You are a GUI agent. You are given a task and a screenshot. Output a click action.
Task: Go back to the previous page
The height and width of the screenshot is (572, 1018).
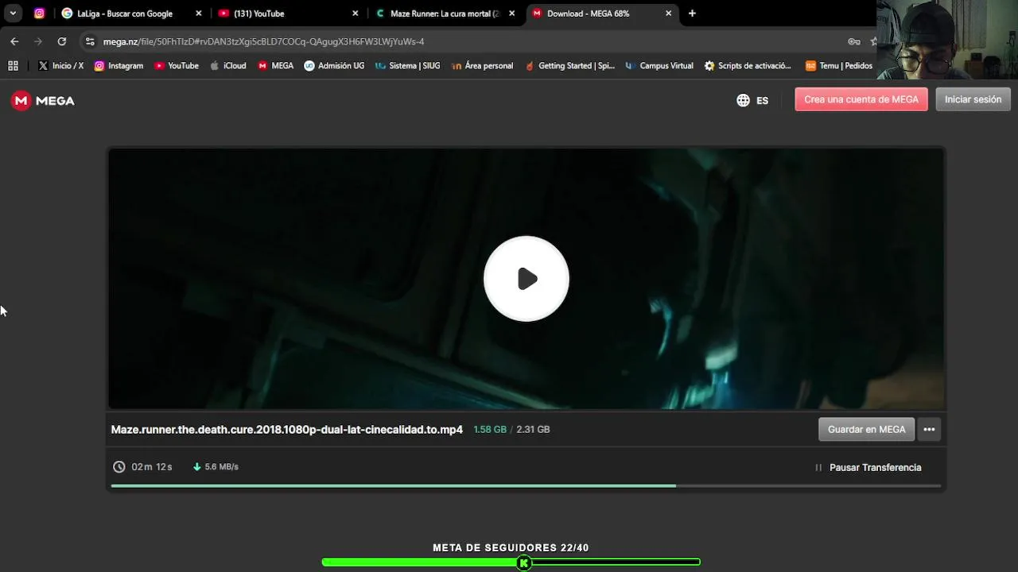(14, 41)
